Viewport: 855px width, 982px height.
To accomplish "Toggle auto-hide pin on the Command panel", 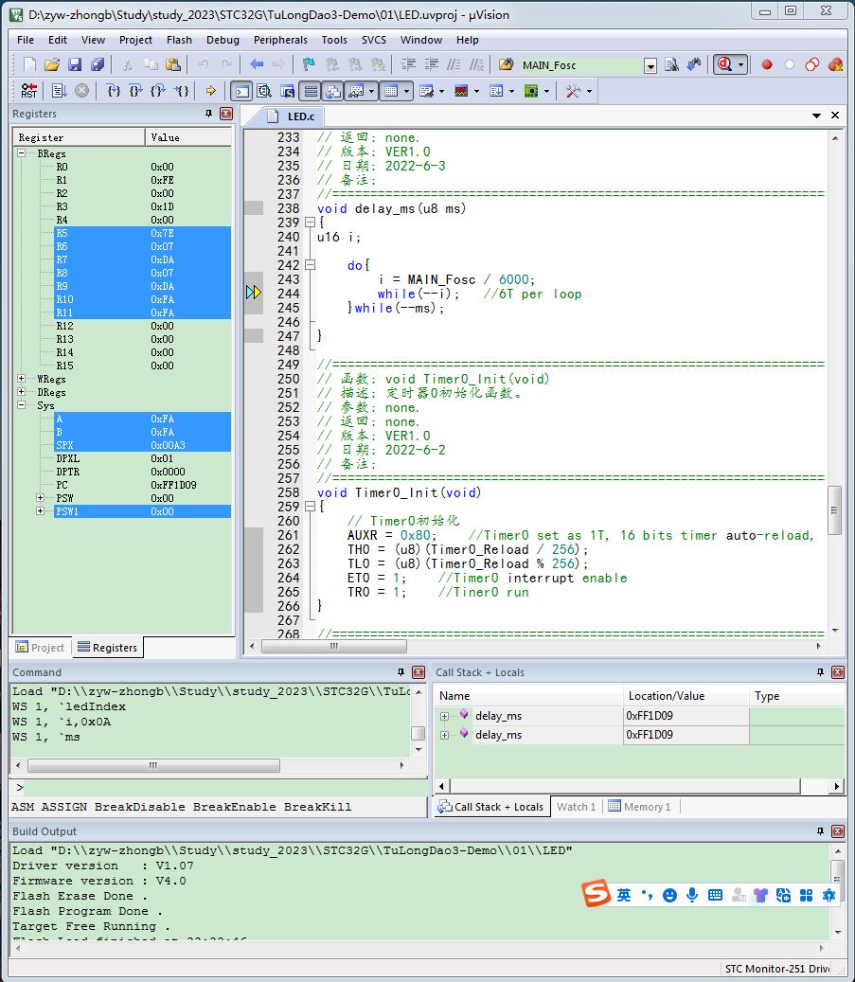I will click(401, 672).
